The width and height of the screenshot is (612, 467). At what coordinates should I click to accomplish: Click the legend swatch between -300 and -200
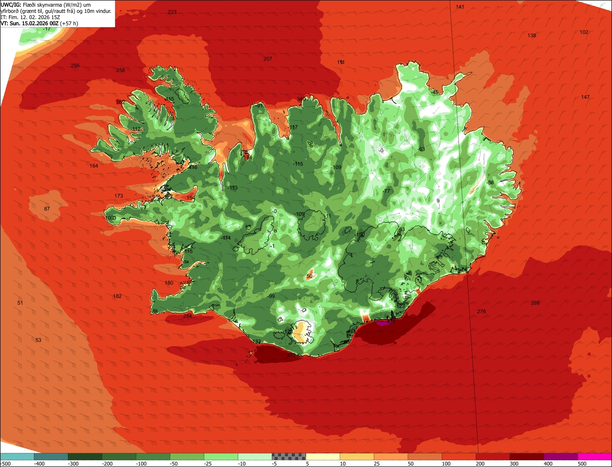[85, 456]
